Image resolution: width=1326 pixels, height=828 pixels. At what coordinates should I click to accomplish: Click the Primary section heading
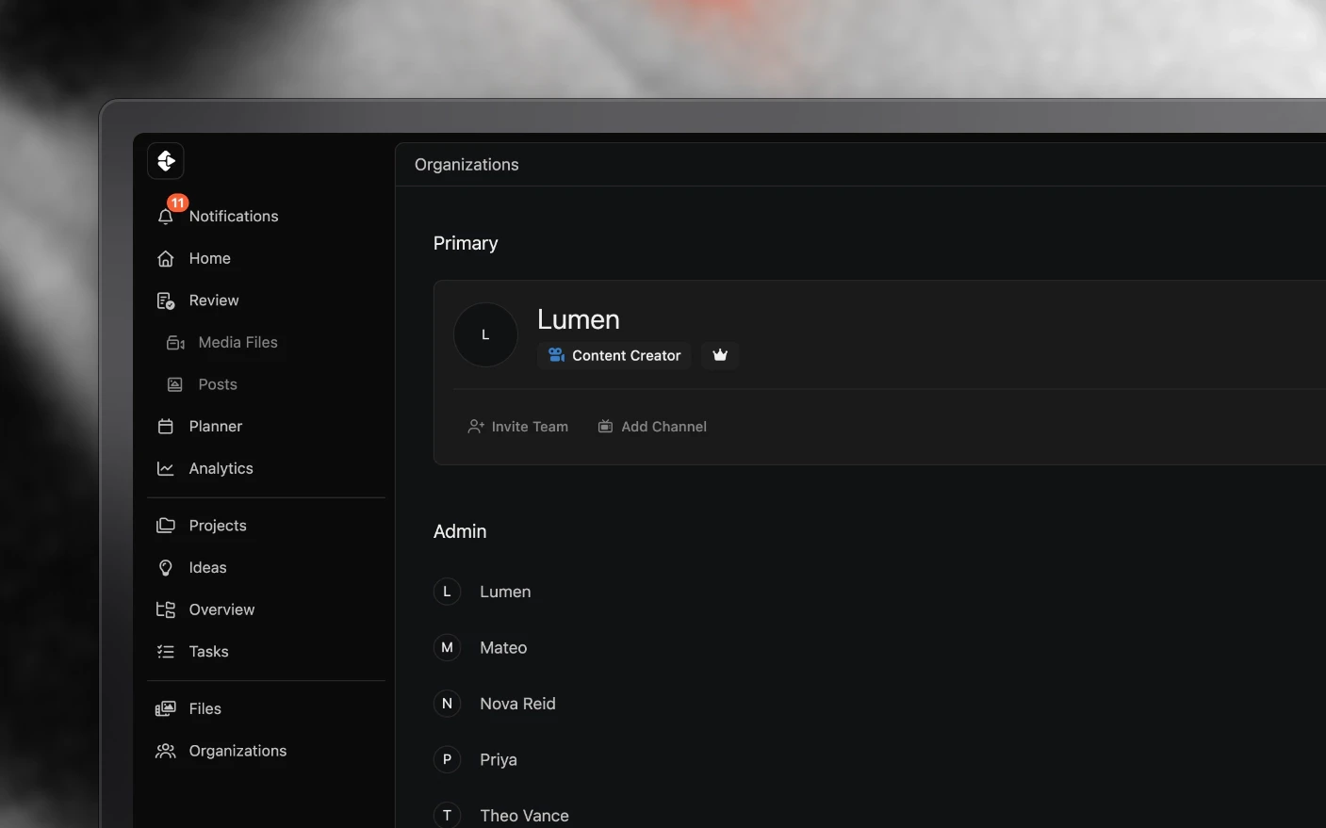point(466,243)
